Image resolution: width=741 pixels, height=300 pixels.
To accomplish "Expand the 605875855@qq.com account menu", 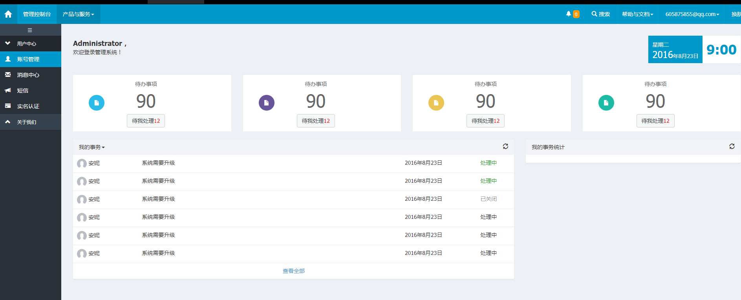I will tap(692, 14).
